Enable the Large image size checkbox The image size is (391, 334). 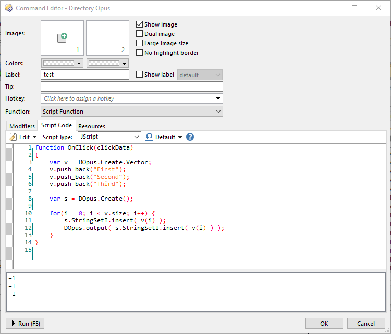click(x=140, y=43)
